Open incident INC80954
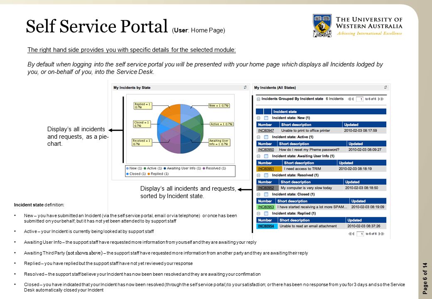The width and height of the screenshot is (432, 299). click(266, 226)
